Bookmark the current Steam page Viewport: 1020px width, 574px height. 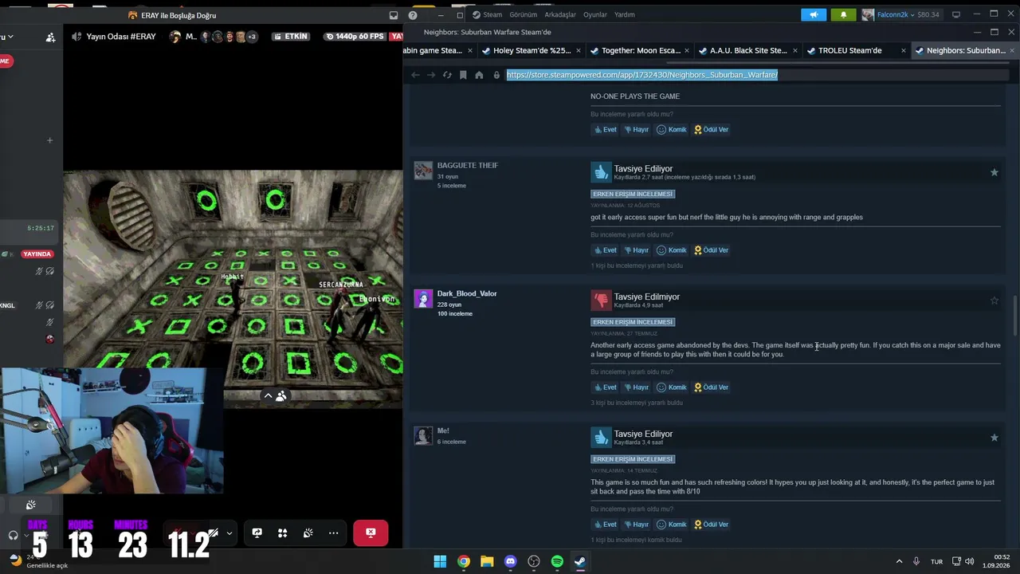coord(463,75)
